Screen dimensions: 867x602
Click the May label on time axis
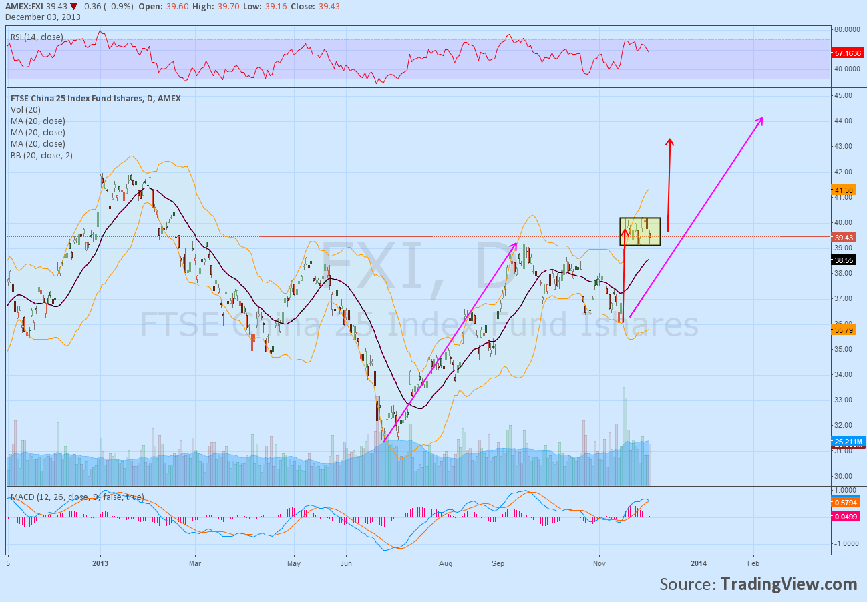tap(295, 563)
